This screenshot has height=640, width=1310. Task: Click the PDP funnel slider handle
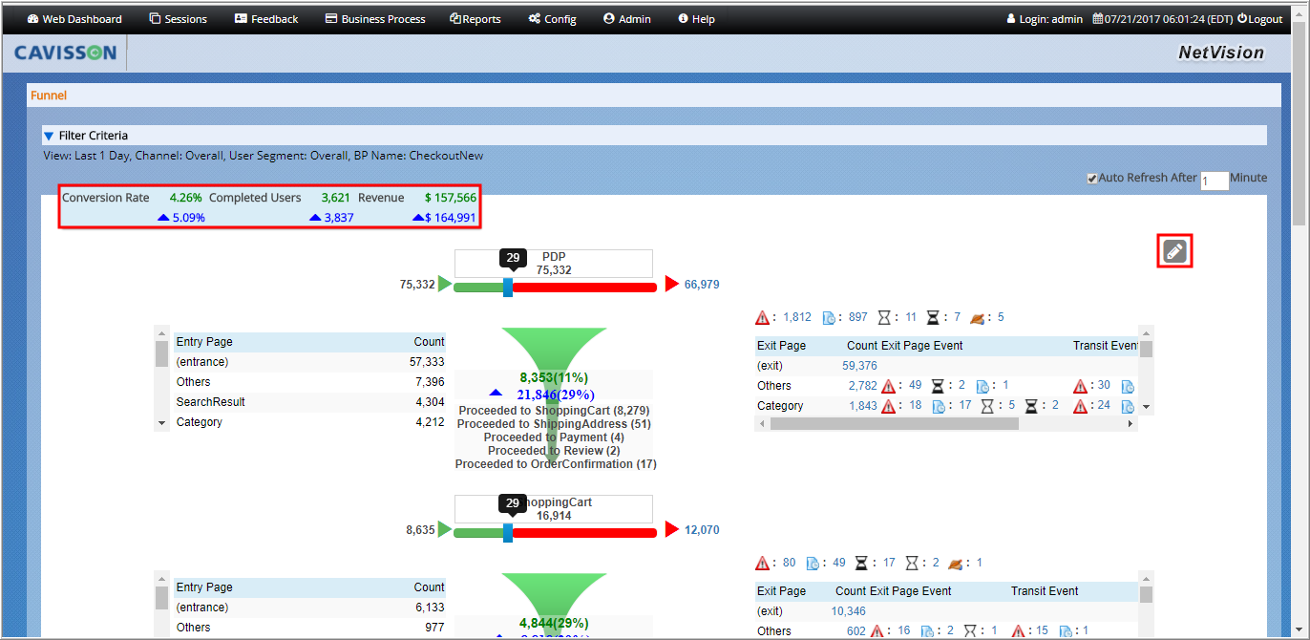508,287
